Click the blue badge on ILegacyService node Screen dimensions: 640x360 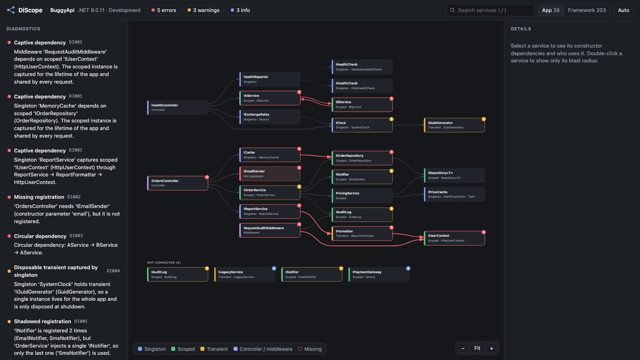274,268
